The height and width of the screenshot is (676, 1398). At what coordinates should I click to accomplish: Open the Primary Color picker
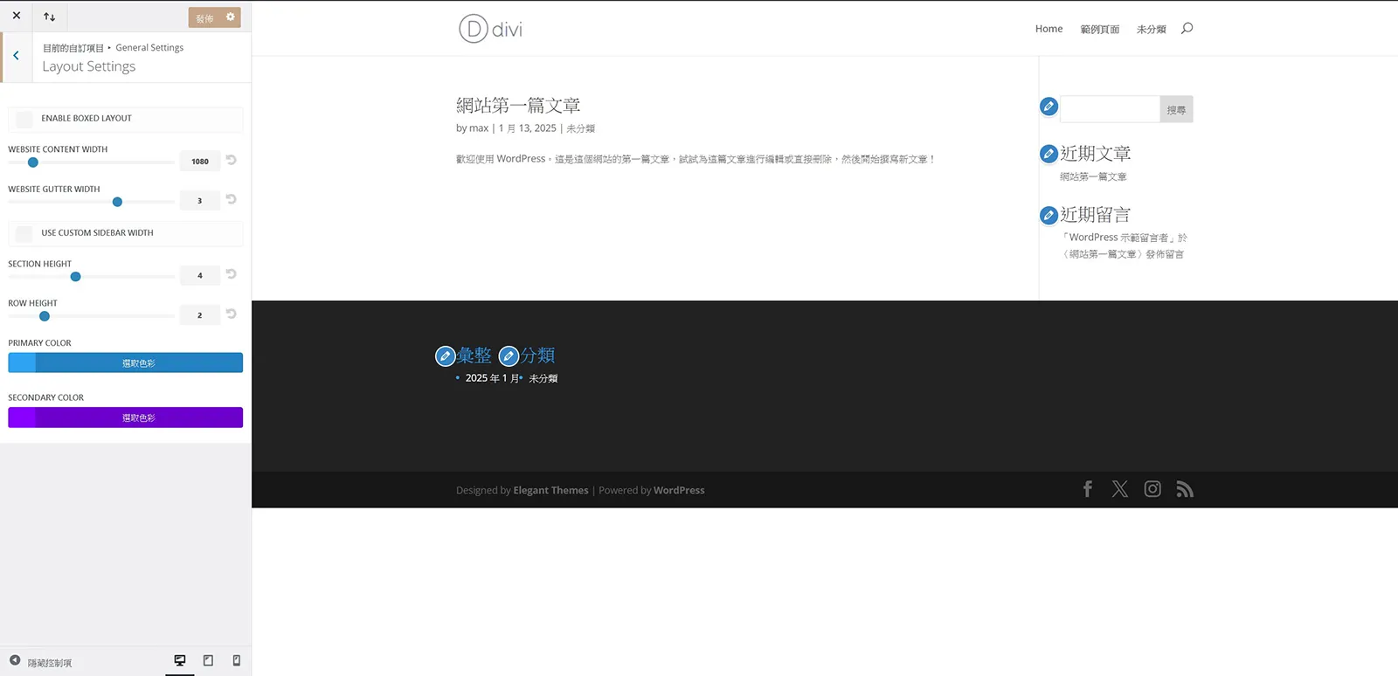[x=125, y=362]
